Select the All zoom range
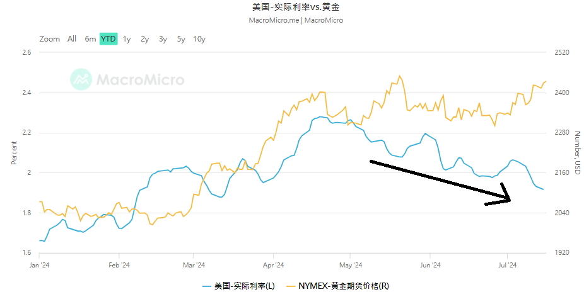The image size is (584, 292). (x=72, y=39)
